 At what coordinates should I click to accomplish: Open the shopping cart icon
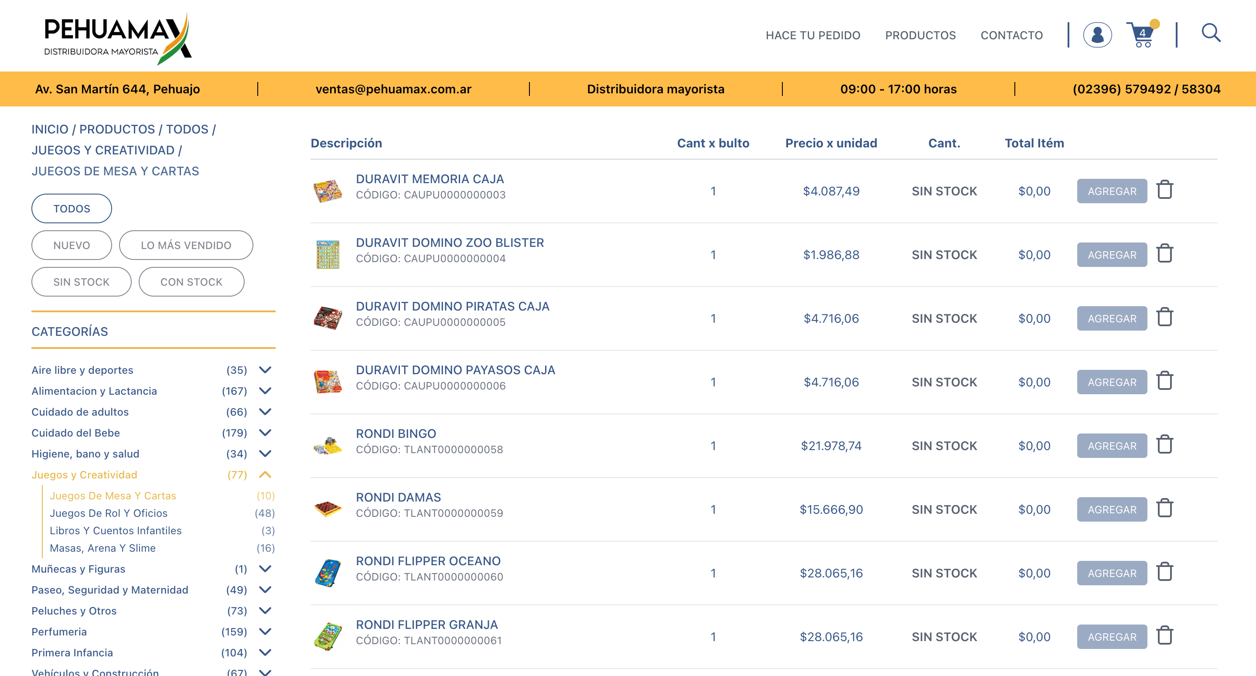point(1141,35)
